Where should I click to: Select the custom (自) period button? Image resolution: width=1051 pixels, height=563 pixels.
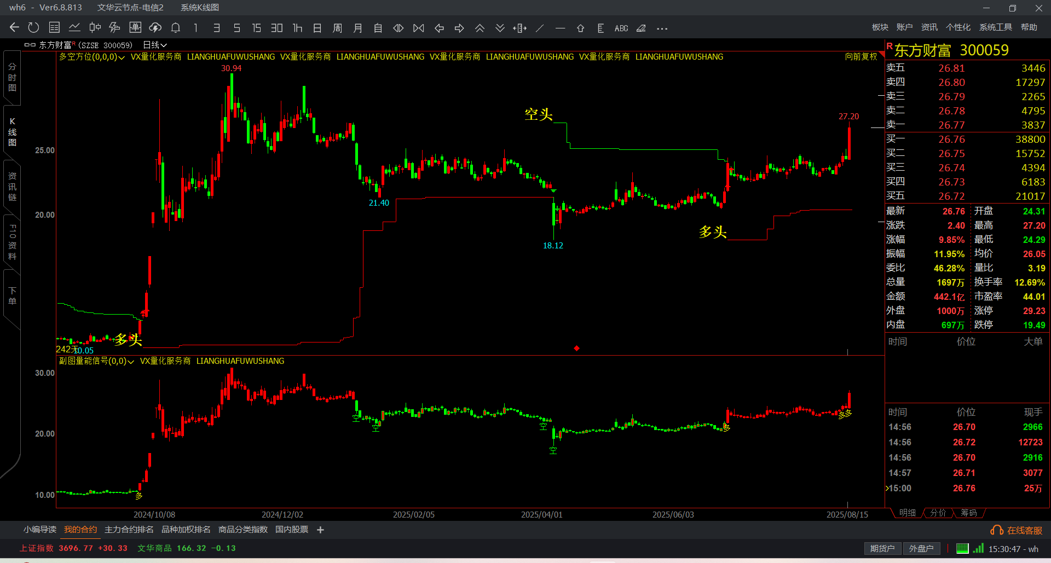pos(378,28)
